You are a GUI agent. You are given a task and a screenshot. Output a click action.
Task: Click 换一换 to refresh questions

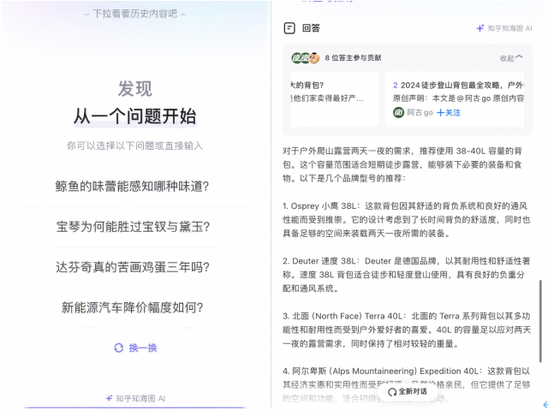click(x=143, y=348)
